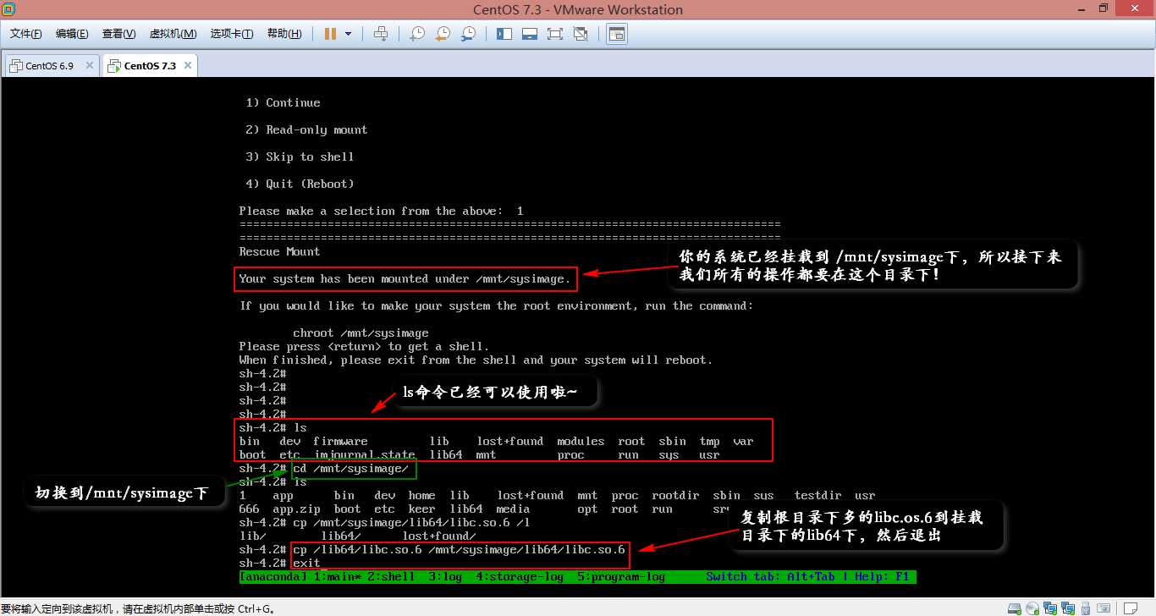Take a snapshot of this virtual machine

417,34
